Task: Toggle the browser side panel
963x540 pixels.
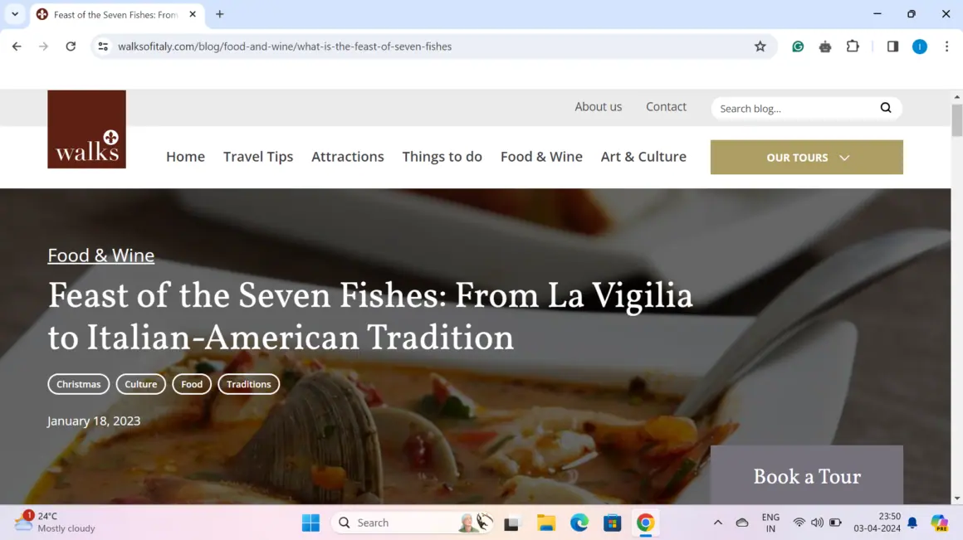Action: [892, 46]
